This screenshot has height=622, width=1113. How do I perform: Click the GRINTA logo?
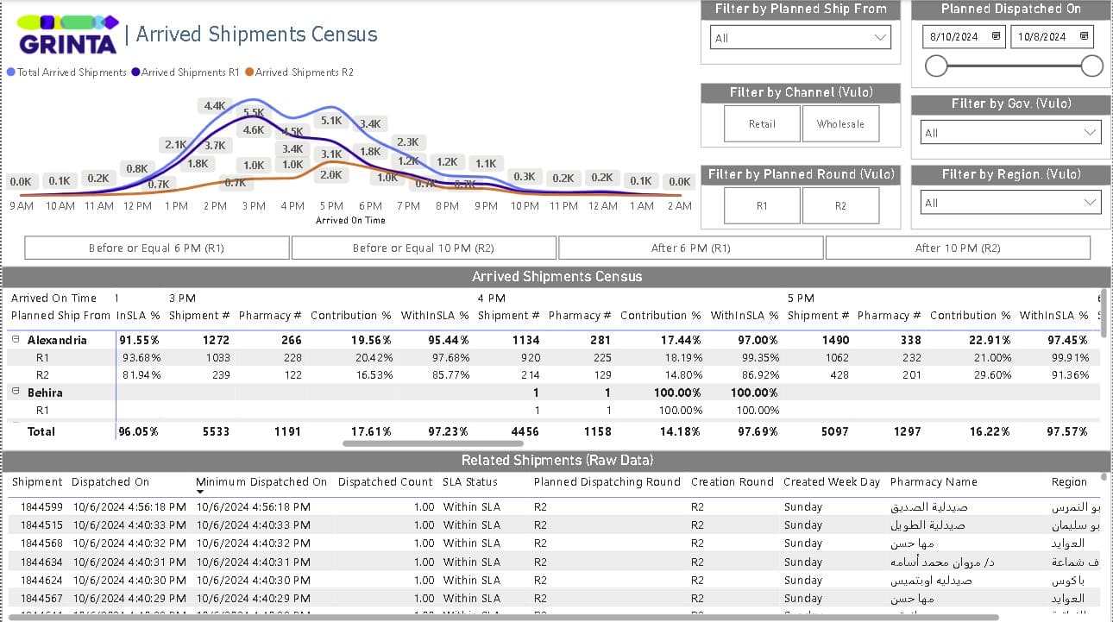tap(68, 35)
